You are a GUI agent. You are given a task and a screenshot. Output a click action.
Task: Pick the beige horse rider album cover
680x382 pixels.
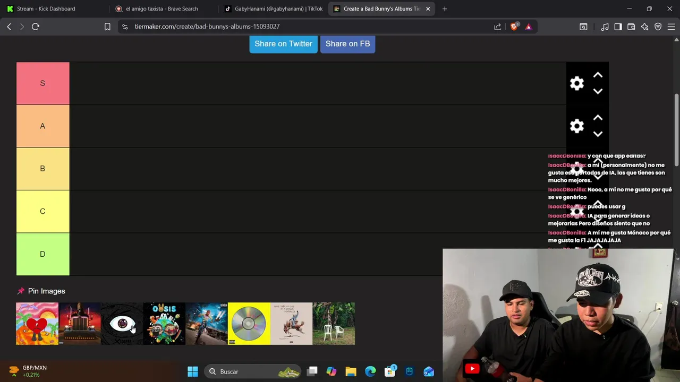click(292, 324)
